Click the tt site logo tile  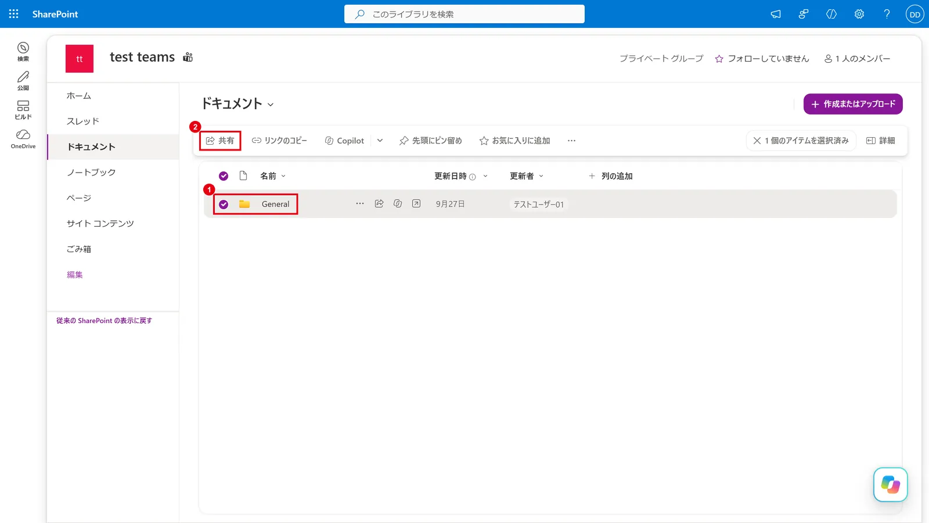80,59
